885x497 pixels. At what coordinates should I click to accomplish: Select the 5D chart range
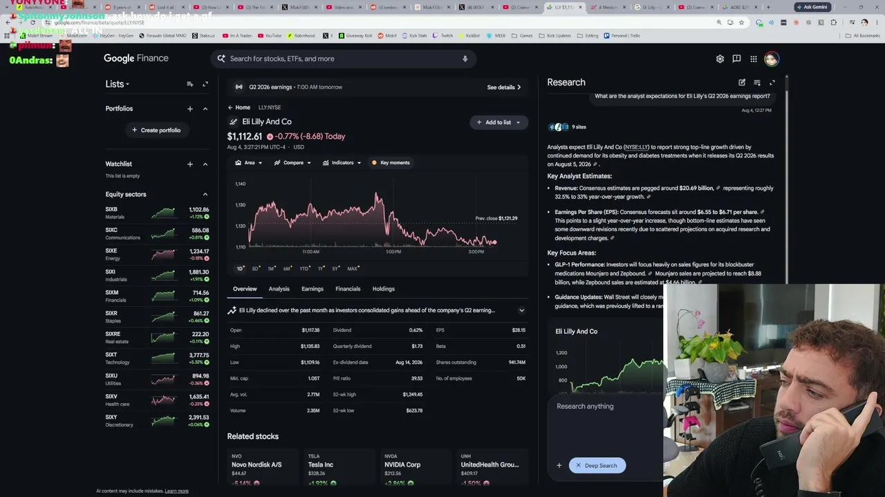coord(256,269)
